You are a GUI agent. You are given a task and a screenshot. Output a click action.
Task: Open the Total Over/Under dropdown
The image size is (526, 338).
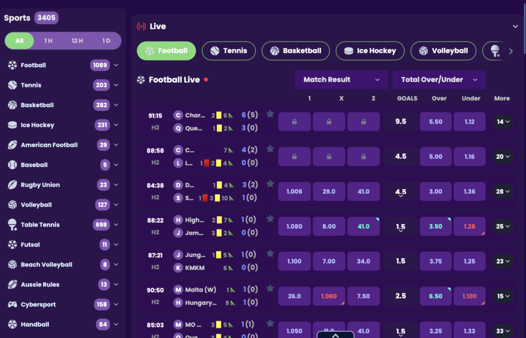pyautogui.click(x=439, y=80)
